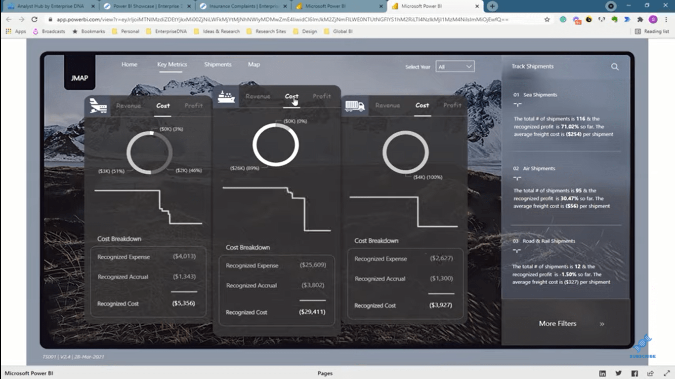
Task: Click the SUBSCRIBE DNA badge
Action: click(x=642, y=346)
